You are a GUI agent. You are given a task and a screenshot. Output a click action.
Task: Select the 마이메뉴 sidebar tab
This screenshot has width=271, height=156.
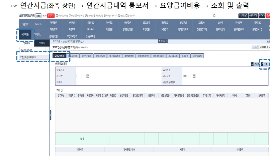[x=42, y=43]
